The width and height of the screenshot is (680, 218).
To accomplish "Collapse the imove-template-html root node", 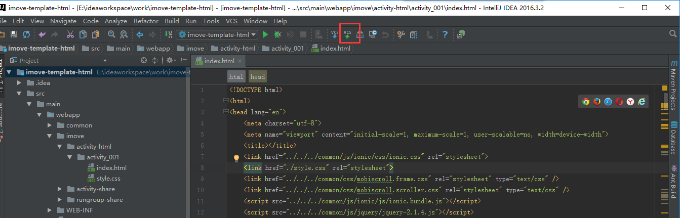I will tap(9, 72).
